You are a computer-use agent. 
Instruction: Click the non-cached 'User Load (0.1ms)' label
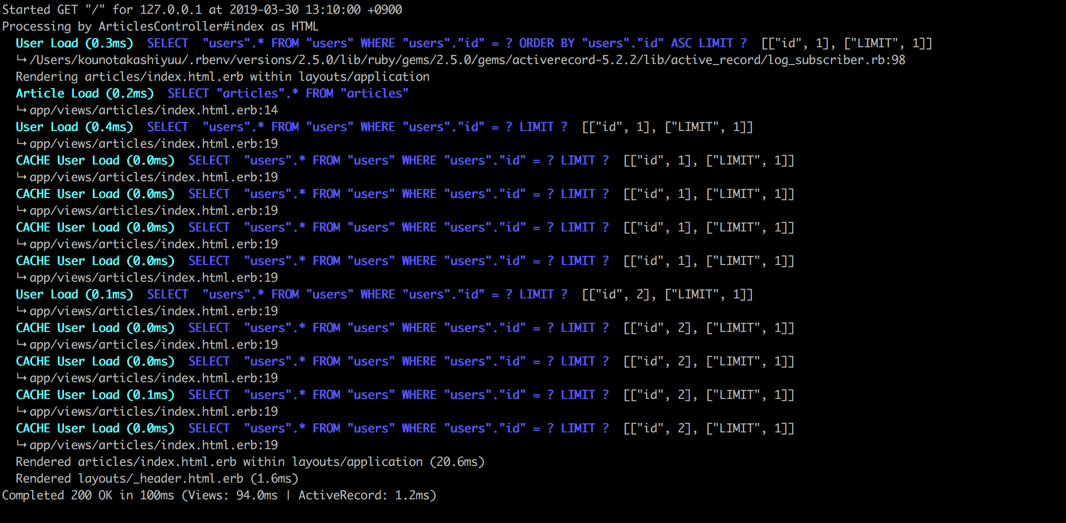tap(74, 294)
